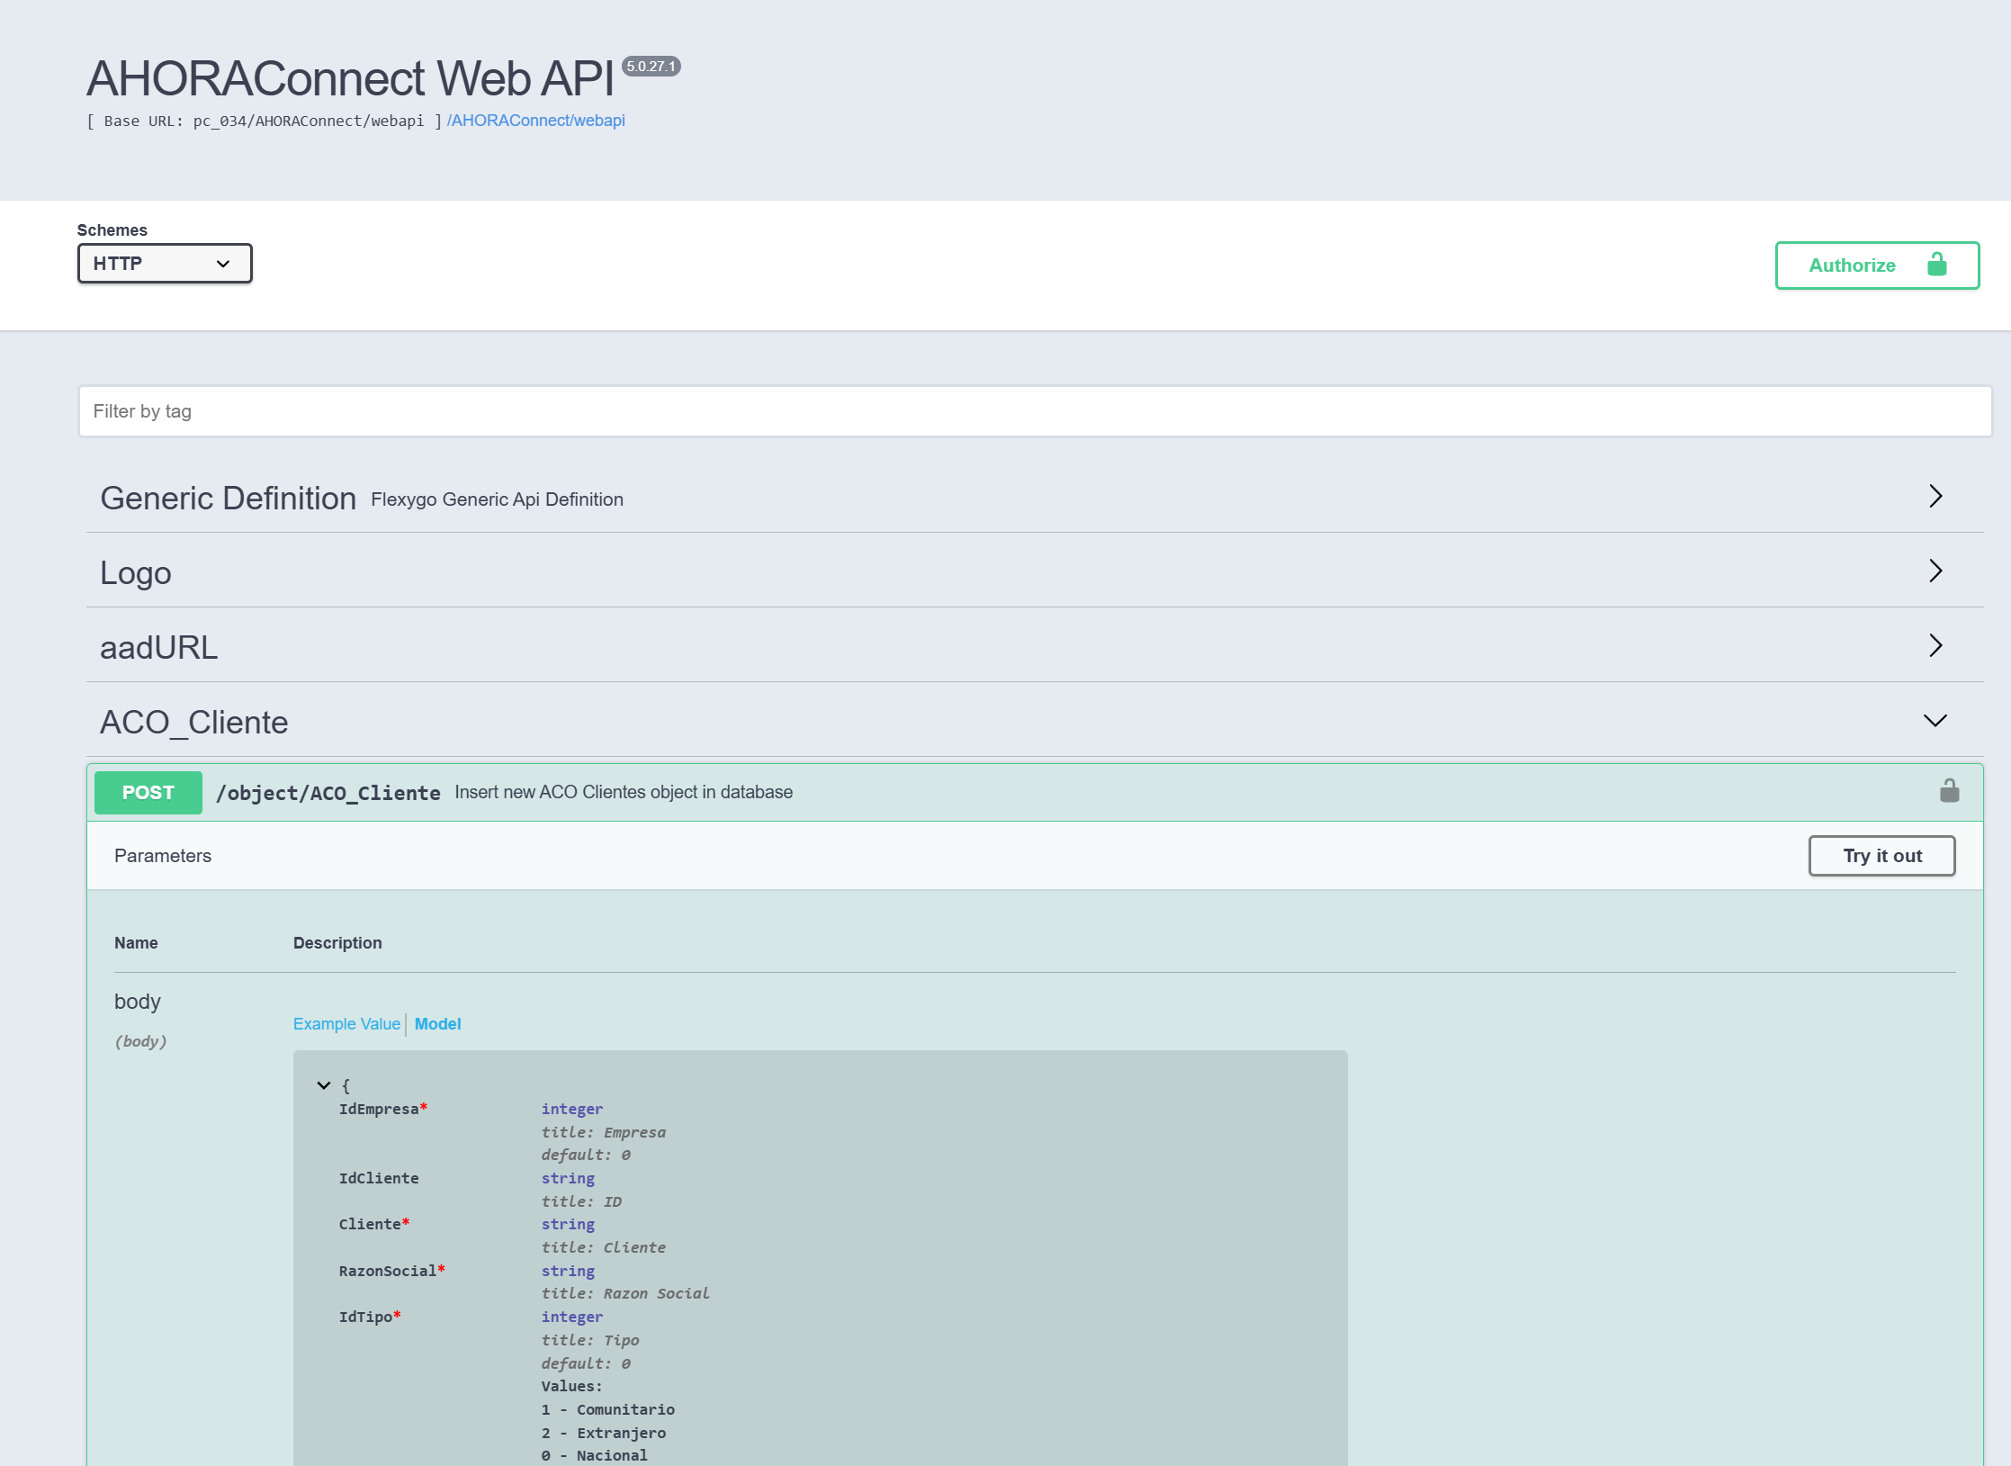Viewport: 2011px width, 1466px height.
Task: Select the Model tab
Action: pos(437,1024)
